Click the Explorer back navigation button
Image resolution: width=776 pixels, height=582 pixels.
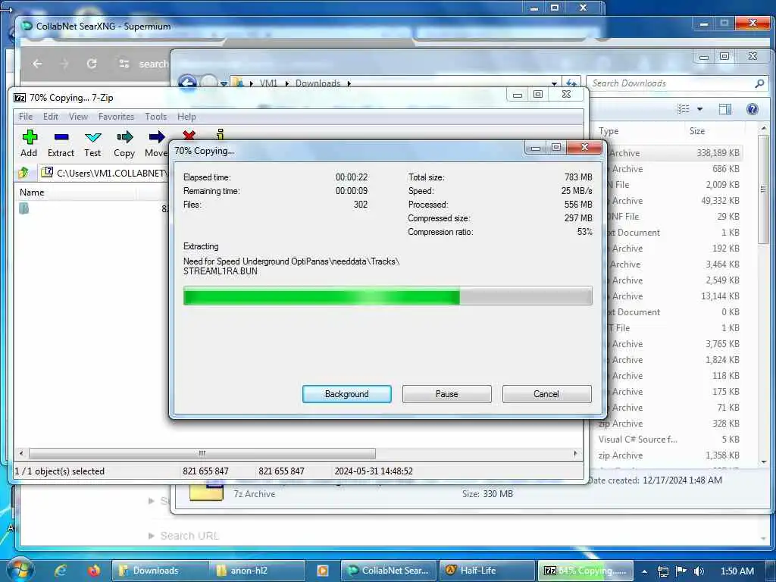[188, 82]
